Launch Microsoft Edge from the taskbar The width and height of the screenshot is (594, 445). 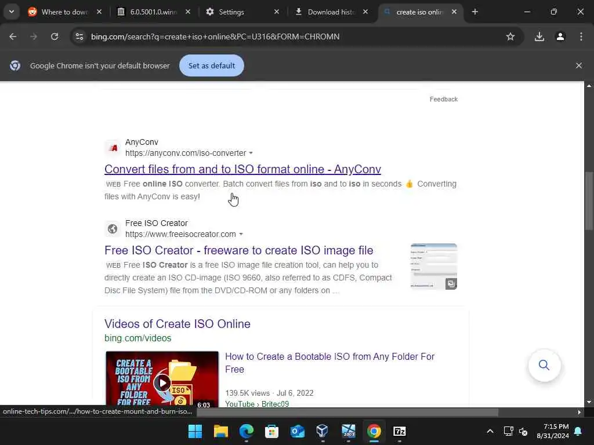[x=246, y=431]
